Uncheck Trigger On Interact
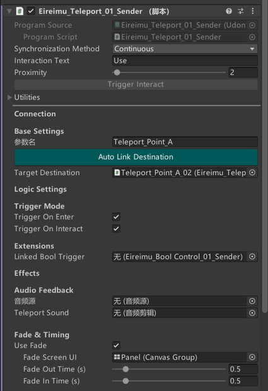This screenshot has width=268, height=391. pos(116,229)
